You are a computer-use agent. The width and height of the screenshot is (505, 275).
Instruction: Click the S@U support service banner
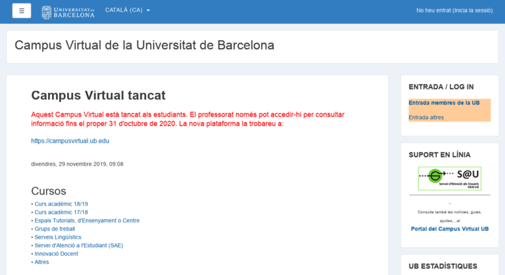(x=450, y=178)
